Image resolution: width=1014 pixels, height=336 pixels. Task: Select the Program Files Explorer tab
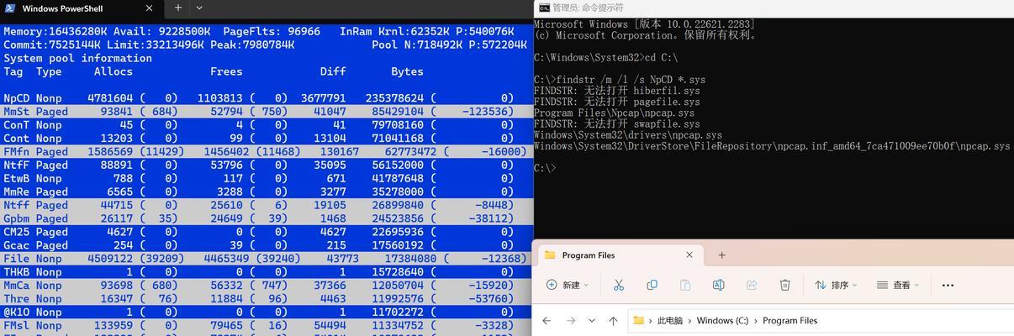pyautogui.click(x=619, y=255)
